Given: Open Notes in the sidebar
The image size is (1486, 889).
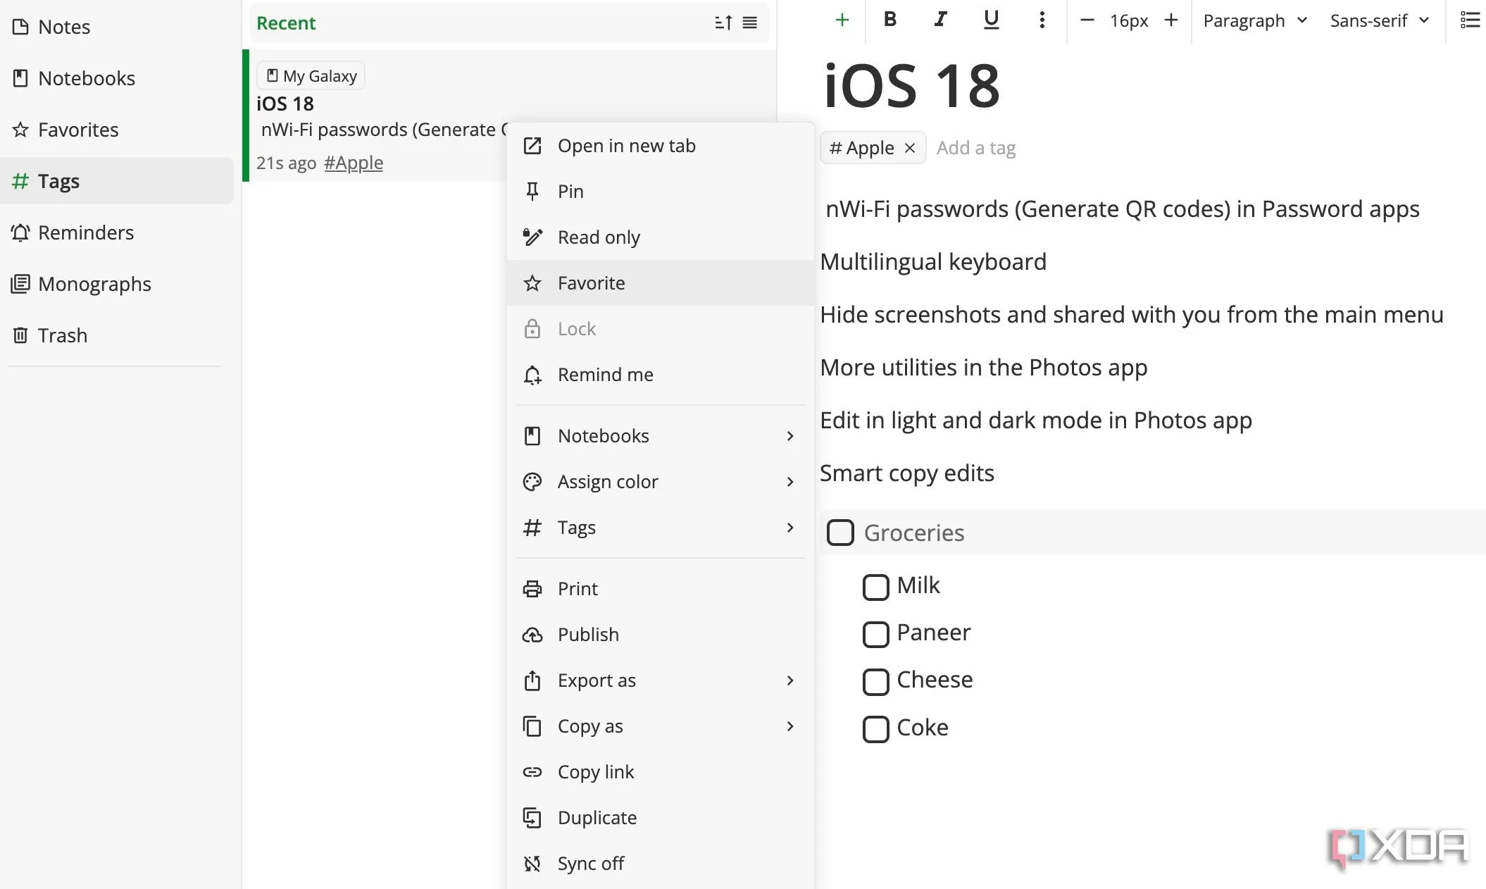Looking at the screenshot, I should [116, 27].
